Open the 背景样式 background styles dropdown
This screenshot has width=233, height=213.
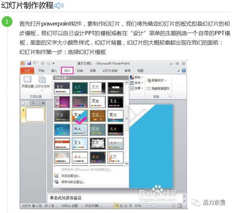click(156, 80)
